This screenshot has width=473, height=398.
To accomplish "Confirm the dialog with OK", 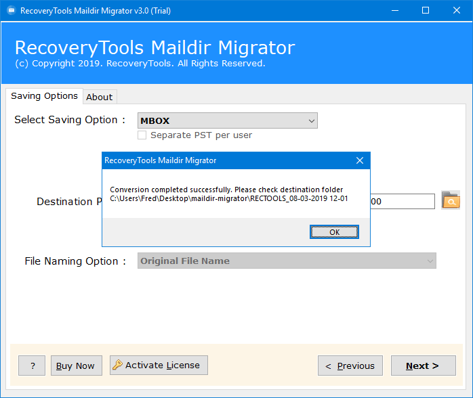I will point(334,232).
